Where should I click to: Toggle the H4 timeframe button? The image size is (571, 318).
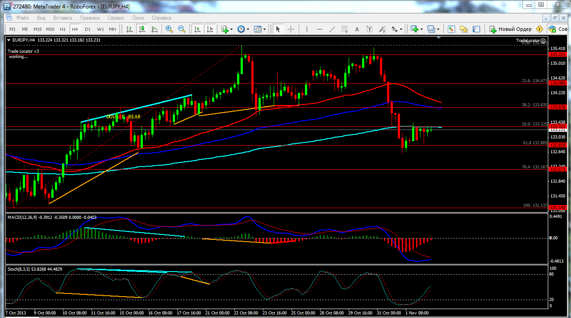coord(75,29)
